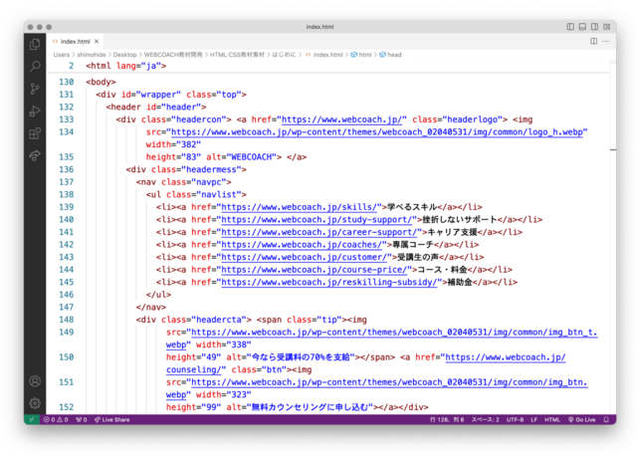The height and width of the screenshot is (456, 637).
Task: Click the alt="WEBCOACH" attribute on line 135
Action: 241,157
